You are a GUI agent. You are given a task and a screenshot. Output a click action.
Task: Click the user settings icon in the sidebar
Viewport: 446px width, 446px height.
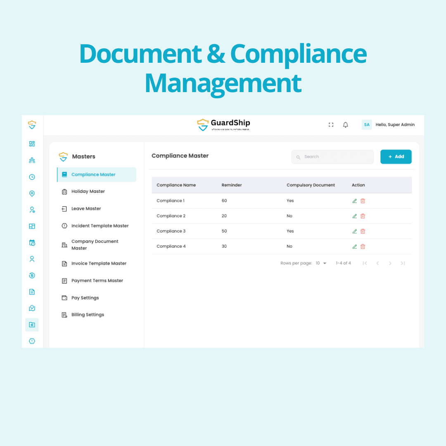[x=32, y=210]
